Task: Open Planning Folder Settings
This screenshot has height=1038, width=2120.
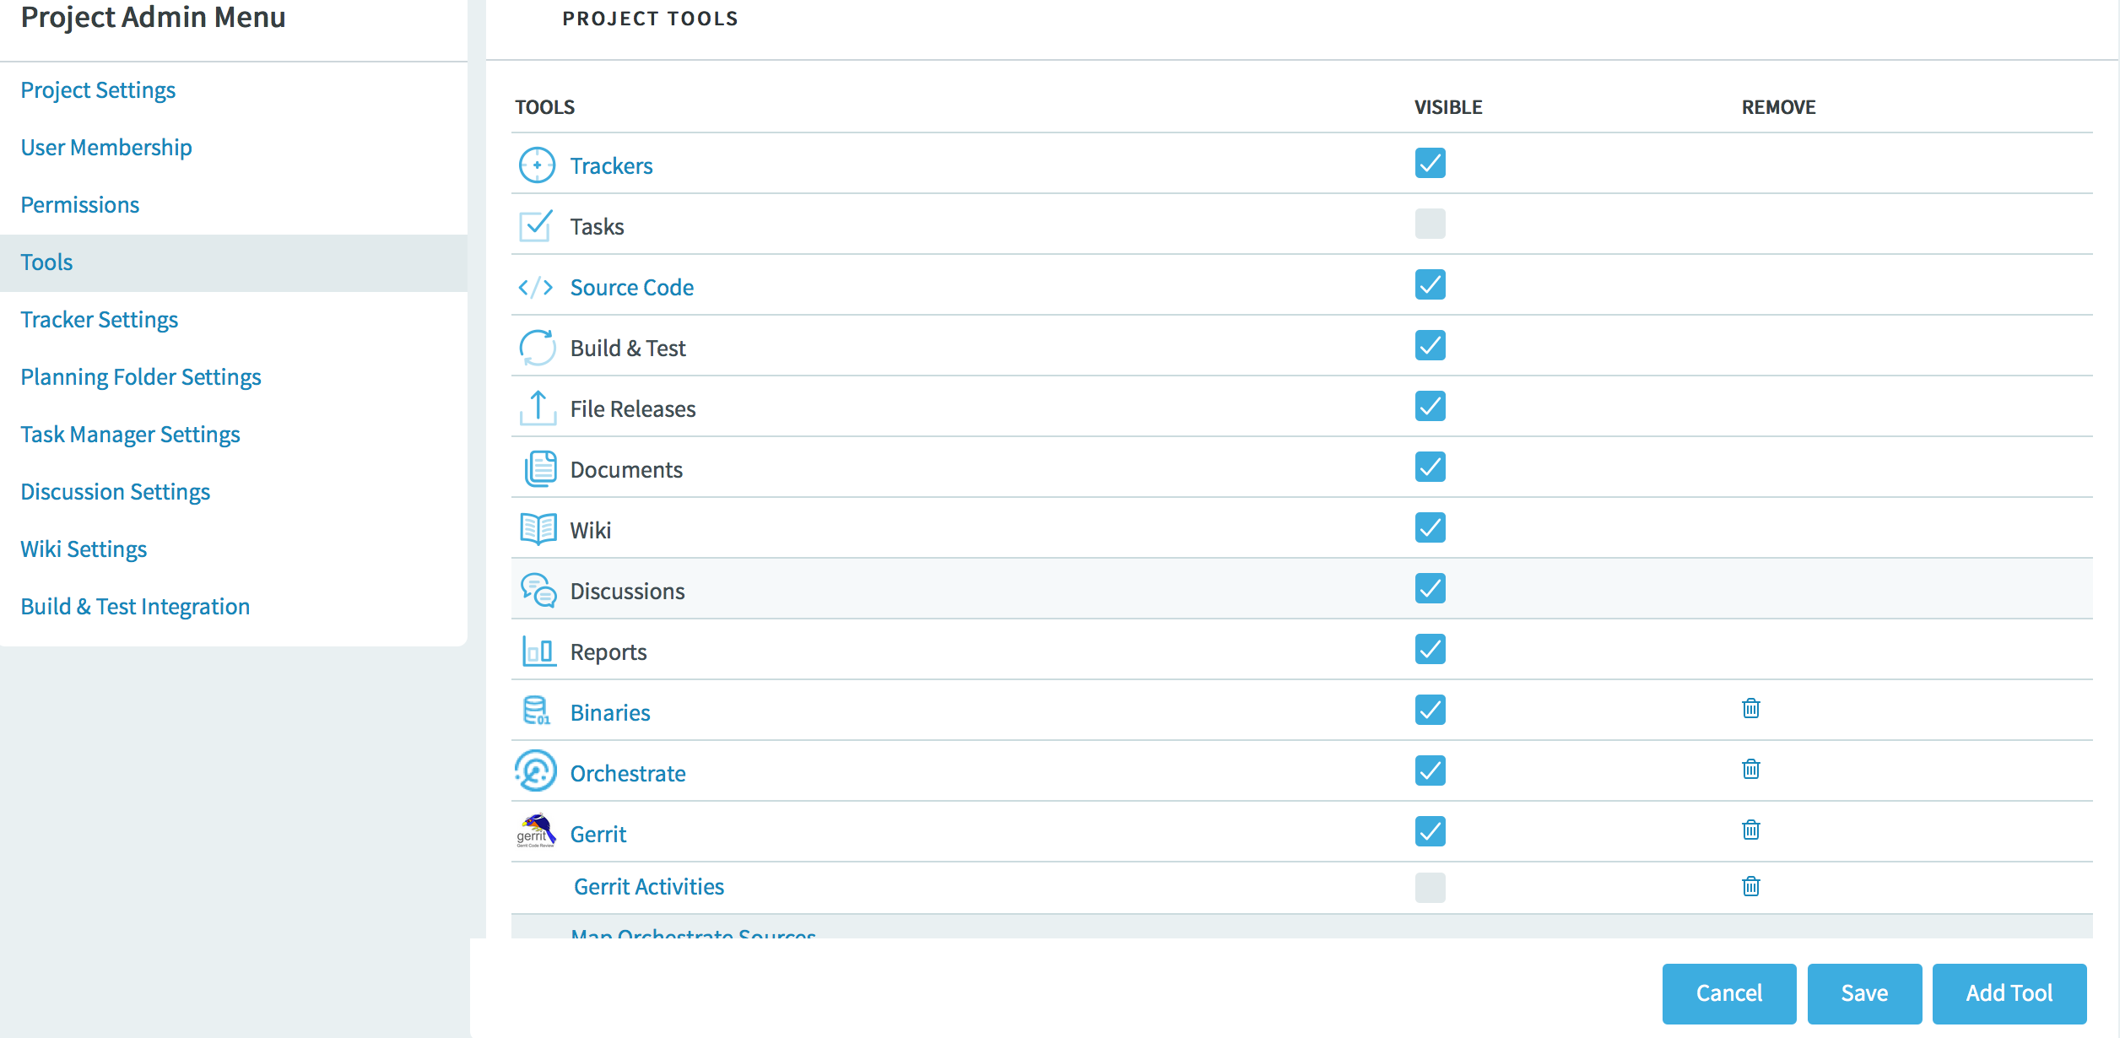Action: pos(141,377)
